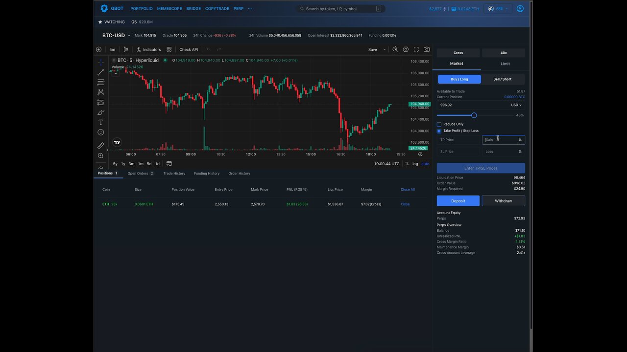Toggle the Reduce Only checkbox

click(x=439, y=124)
